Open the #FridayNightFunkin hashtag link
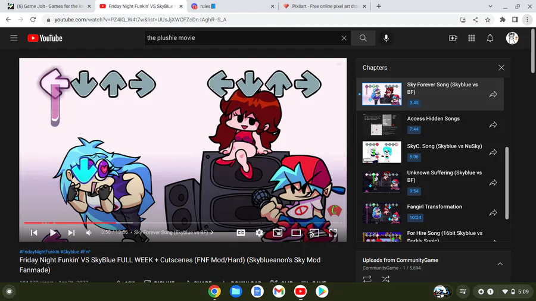Viewport: 536px width, 301px height. (x=39, y=252)
